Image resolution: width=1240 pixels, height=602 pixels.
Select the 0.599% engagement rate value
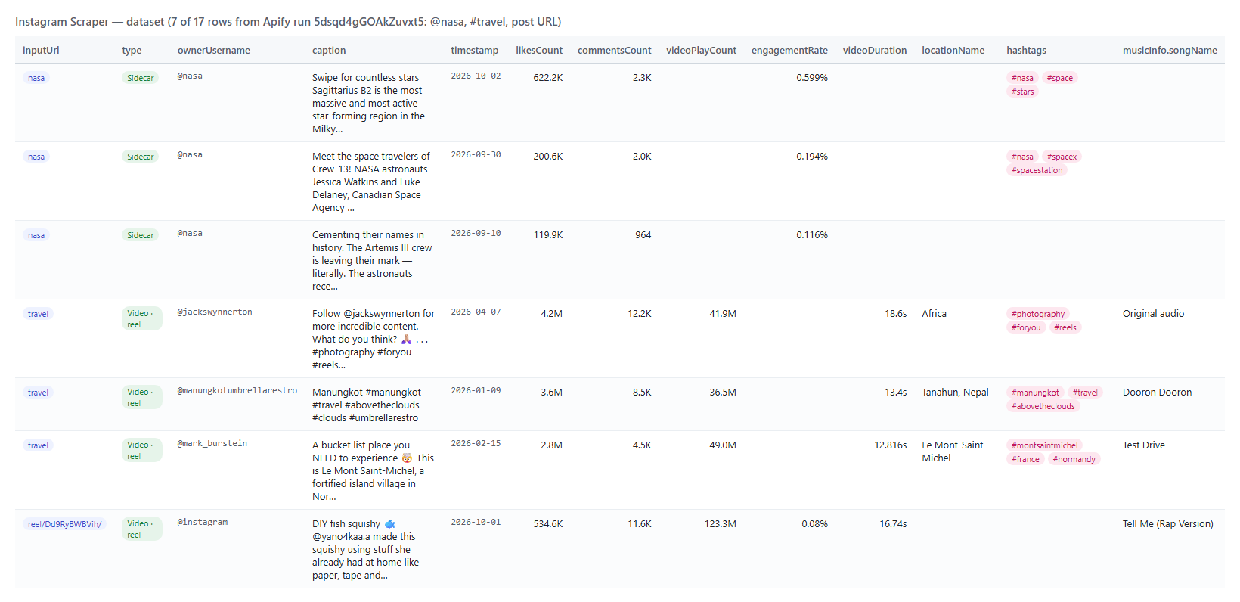812,78
